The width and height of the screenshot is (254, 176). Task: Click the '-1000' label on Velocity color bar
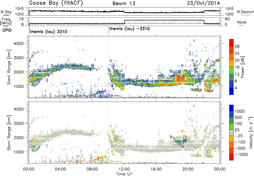pyautogui.click(x=241, y=154)
